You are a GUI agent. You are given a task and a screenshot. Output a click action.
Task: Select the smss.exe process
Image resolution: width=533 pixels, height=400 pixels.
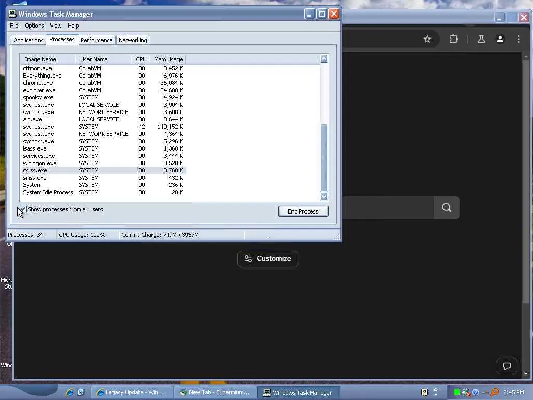coord(103,178)
